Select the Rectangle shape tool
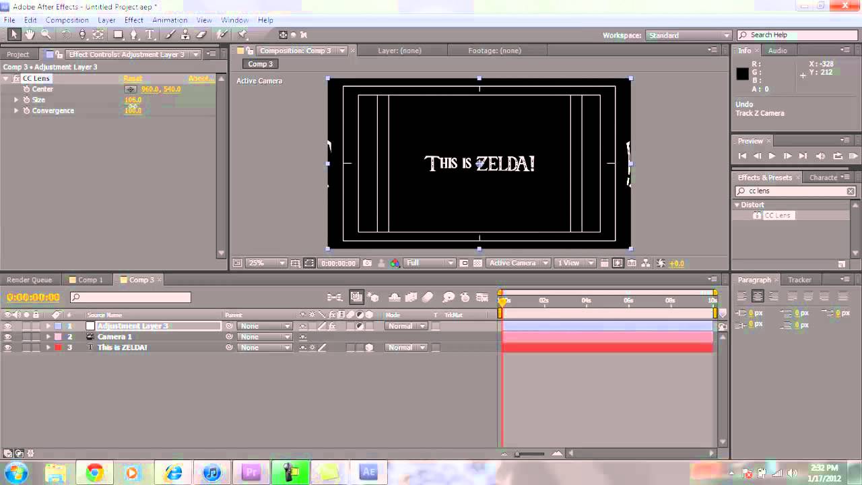 119,34
